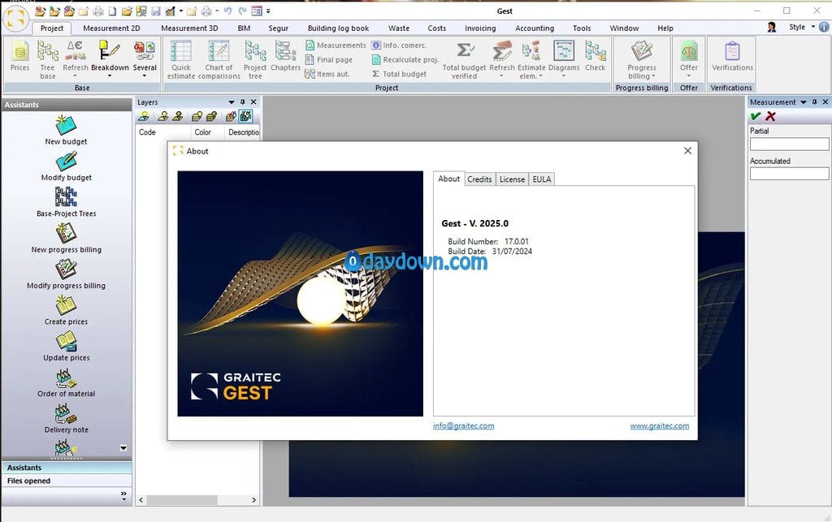
Task: Expand the Offer dropdown arrow
Action: (x=689, y=75)
